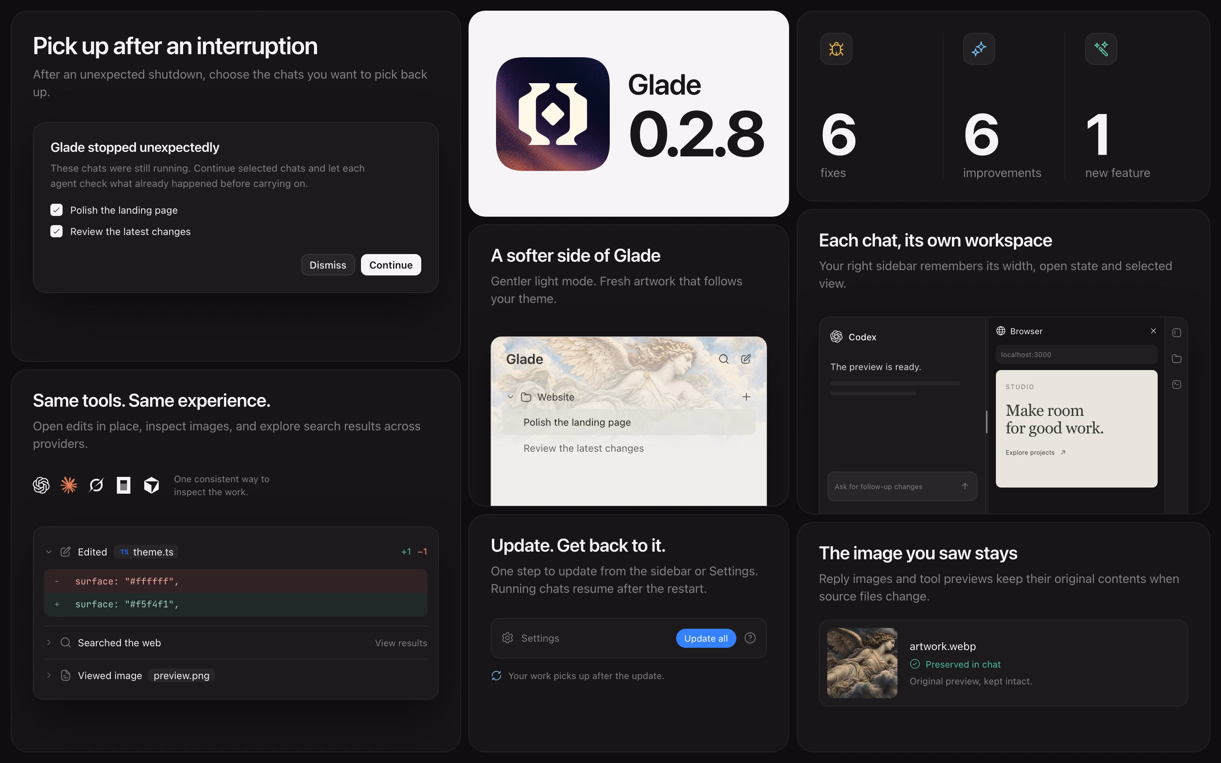Click the Settings gear icon

507,638
